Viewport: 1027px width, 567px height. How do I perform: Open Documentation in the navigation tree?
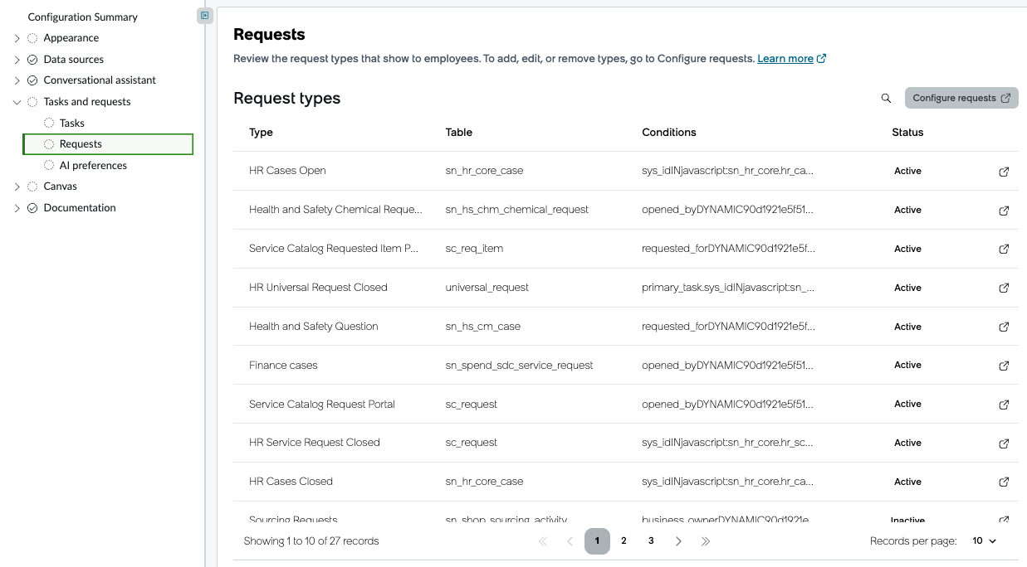(x=80, y=208)
